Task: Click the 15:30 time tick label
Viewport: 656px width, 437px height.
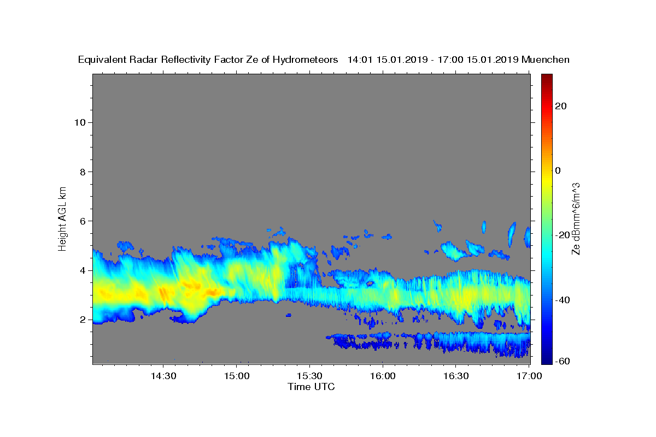Action: tap(309, 376)
